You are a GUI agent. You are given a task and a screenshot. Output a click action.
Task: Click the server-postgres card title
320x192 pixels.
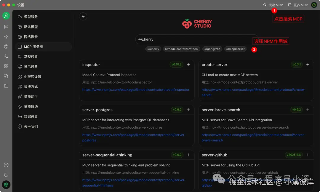tap(97, 110)
